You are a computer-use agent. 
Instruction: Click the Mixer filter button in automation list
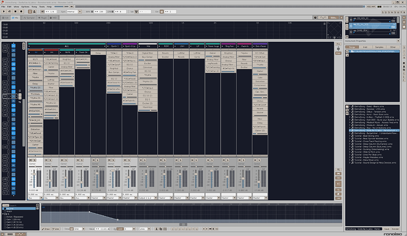[x=5, y=205]
